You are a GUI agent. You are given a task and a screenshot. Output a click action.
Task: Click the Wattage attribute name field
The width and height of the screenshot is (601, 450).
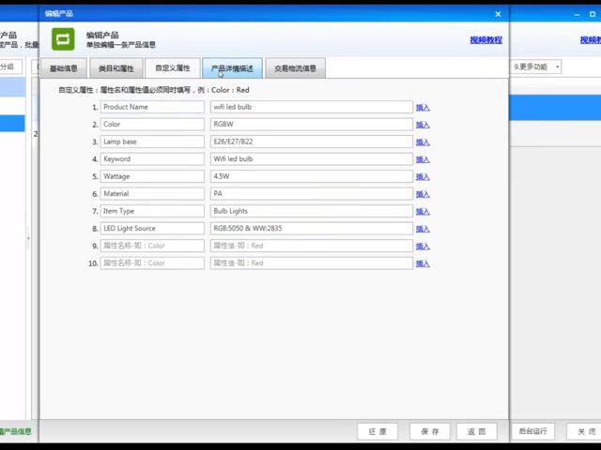(x=152, y=176)
